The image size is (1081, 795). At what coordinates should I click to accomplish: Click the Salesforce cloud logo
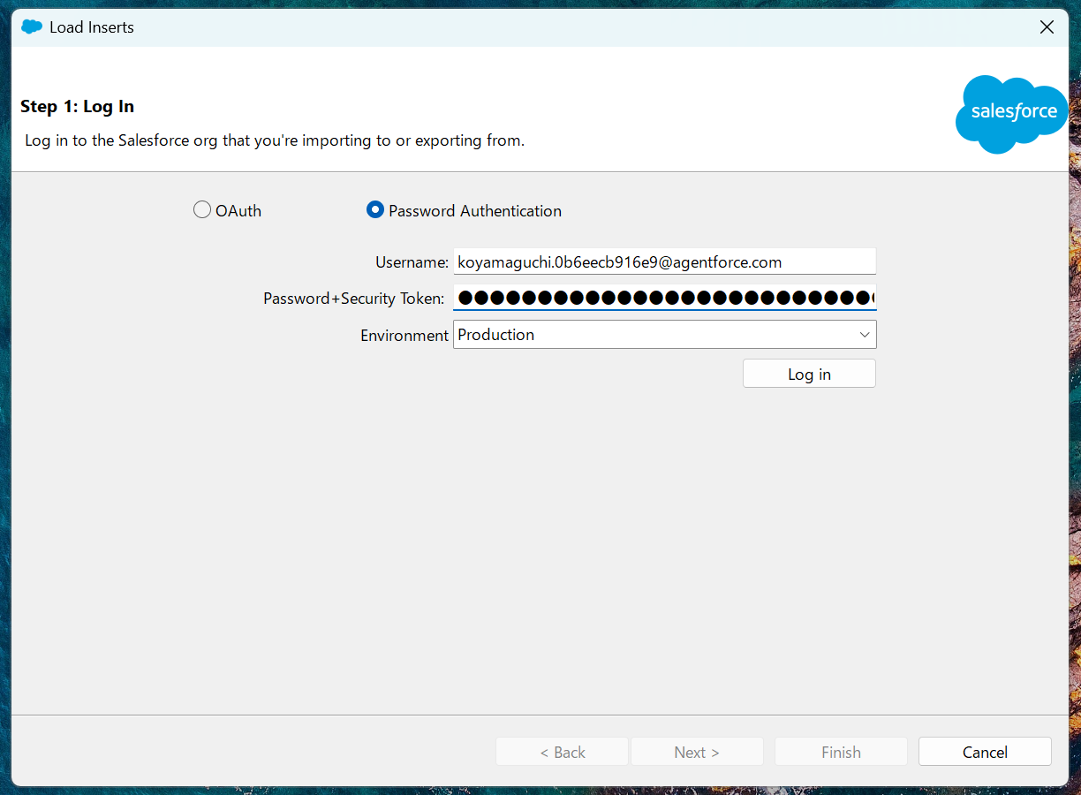[x=1012, y=113]
